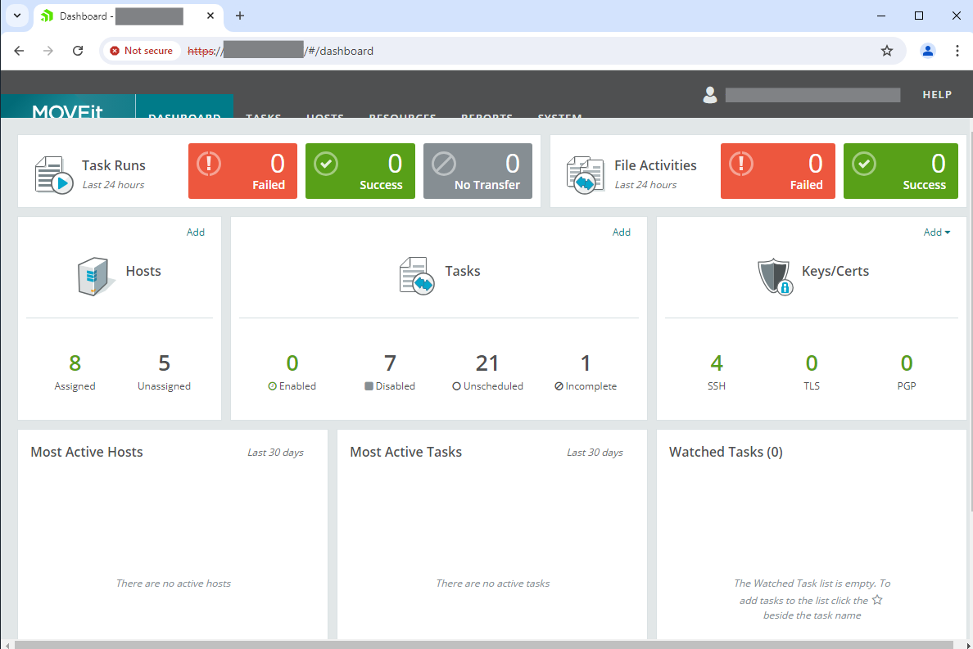Click the MOVEit logo in the header
Viewport: 973px width, 649px height.
pyautogui.click(x=68, y=111)
